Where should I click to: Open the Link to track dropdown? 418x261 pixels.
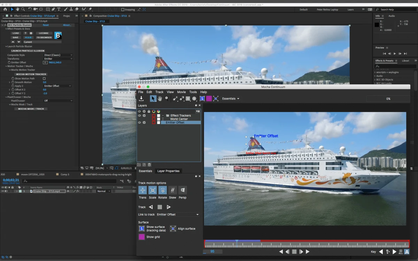(178, 215)
